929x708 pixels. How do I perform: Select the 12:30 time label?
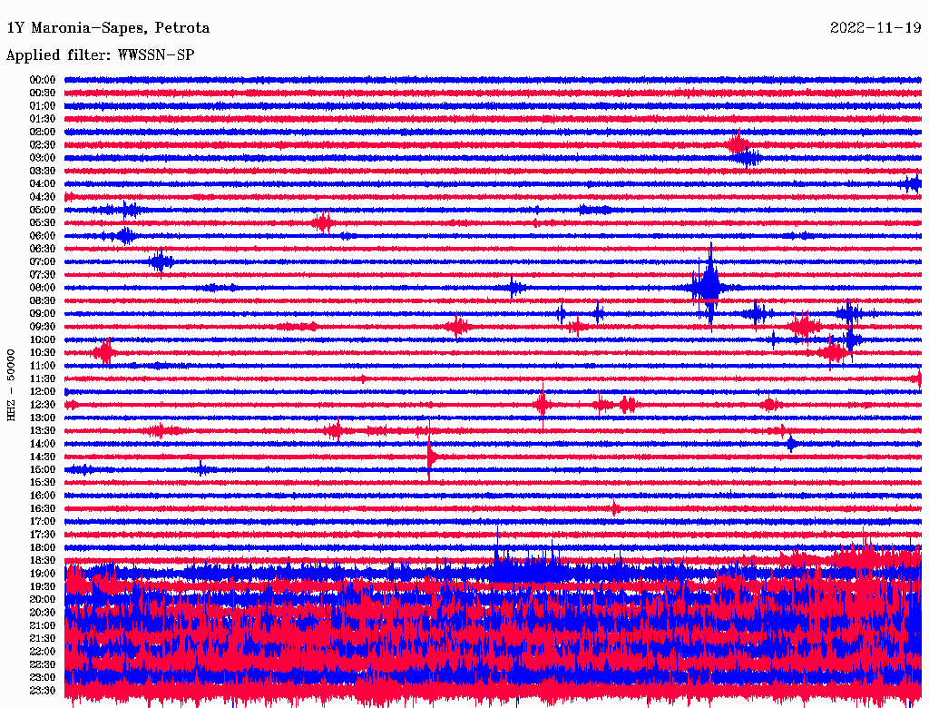tap(43, 405)
